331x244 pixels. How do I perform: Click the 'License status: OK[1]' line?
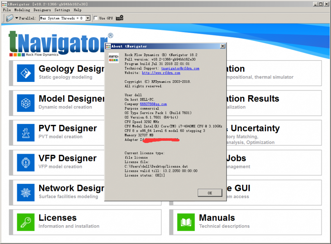pyautogui.click(x=145, y=175)
